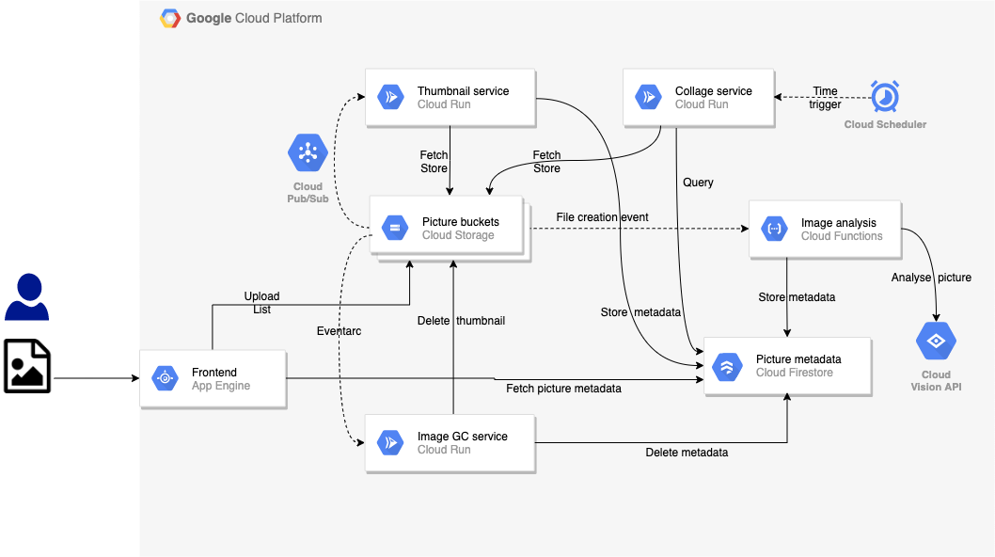Screen dimensions: 995x557
Task: Select the Picture buckets Cloud Storage icon
Action: pyautogui.click(x=395, y=228)
